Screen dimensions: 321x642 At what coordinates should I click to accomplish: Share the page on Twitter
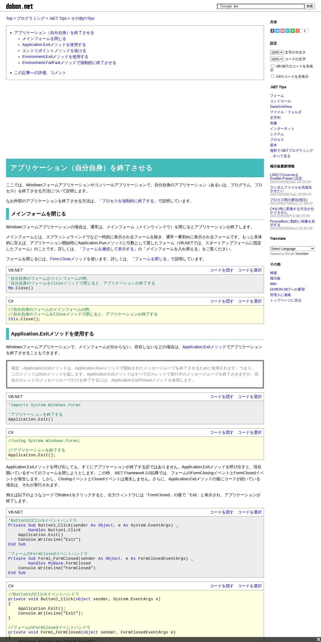277,31
